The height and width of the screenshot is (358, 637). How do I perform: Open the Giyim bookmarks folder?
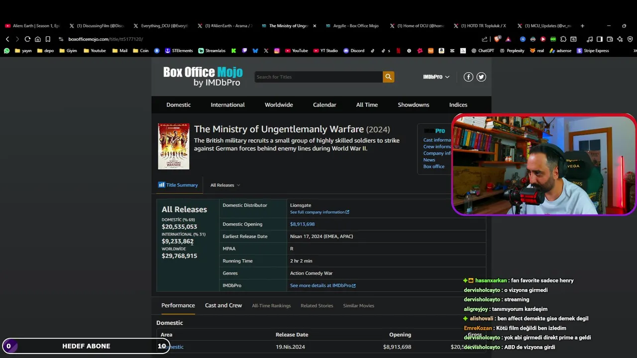[68, 50]
